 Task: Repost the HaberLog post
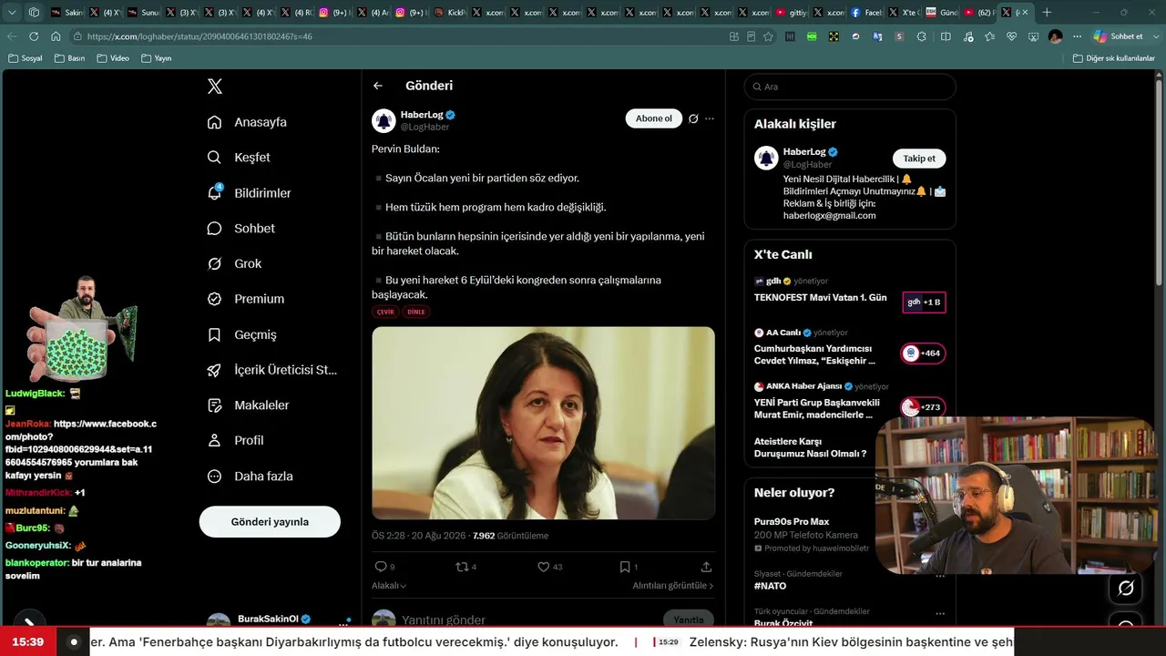462,567
